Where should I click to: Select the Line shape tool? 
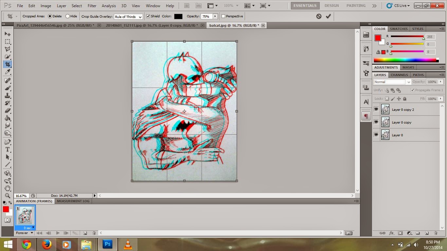click(8, 164)
